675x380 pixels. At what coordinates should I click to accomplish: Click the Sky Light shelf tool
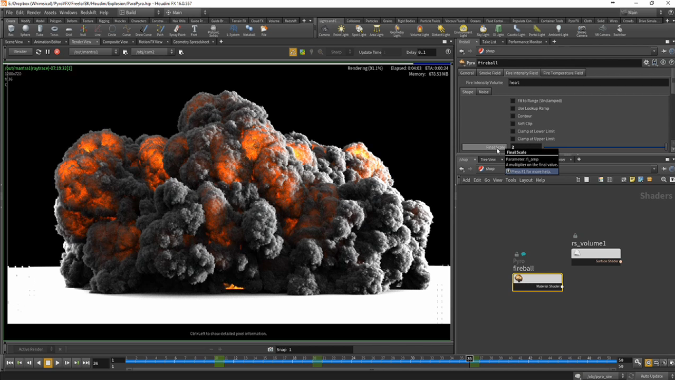pyautogui.click(x=483, y=30)
